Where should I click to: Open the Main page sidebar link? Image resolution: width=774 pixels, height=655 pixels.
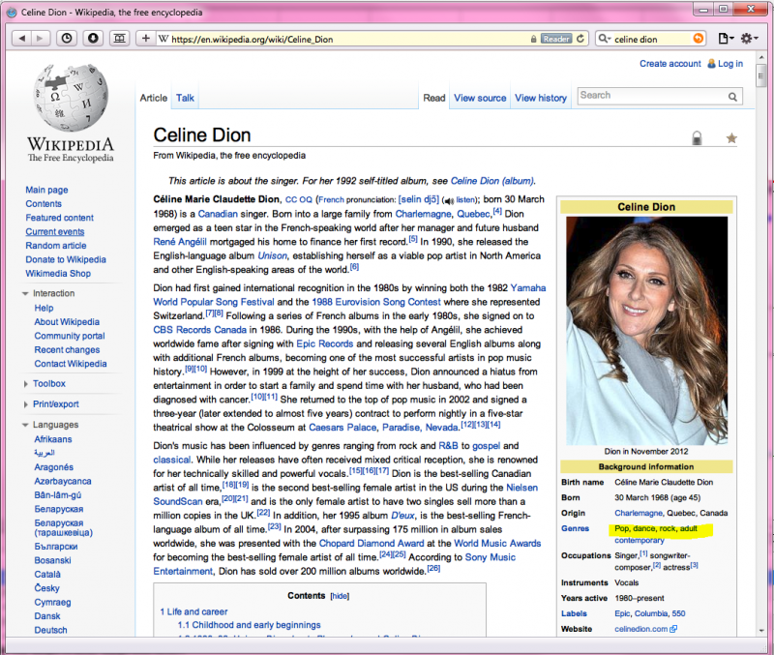[x=46, y=190]
